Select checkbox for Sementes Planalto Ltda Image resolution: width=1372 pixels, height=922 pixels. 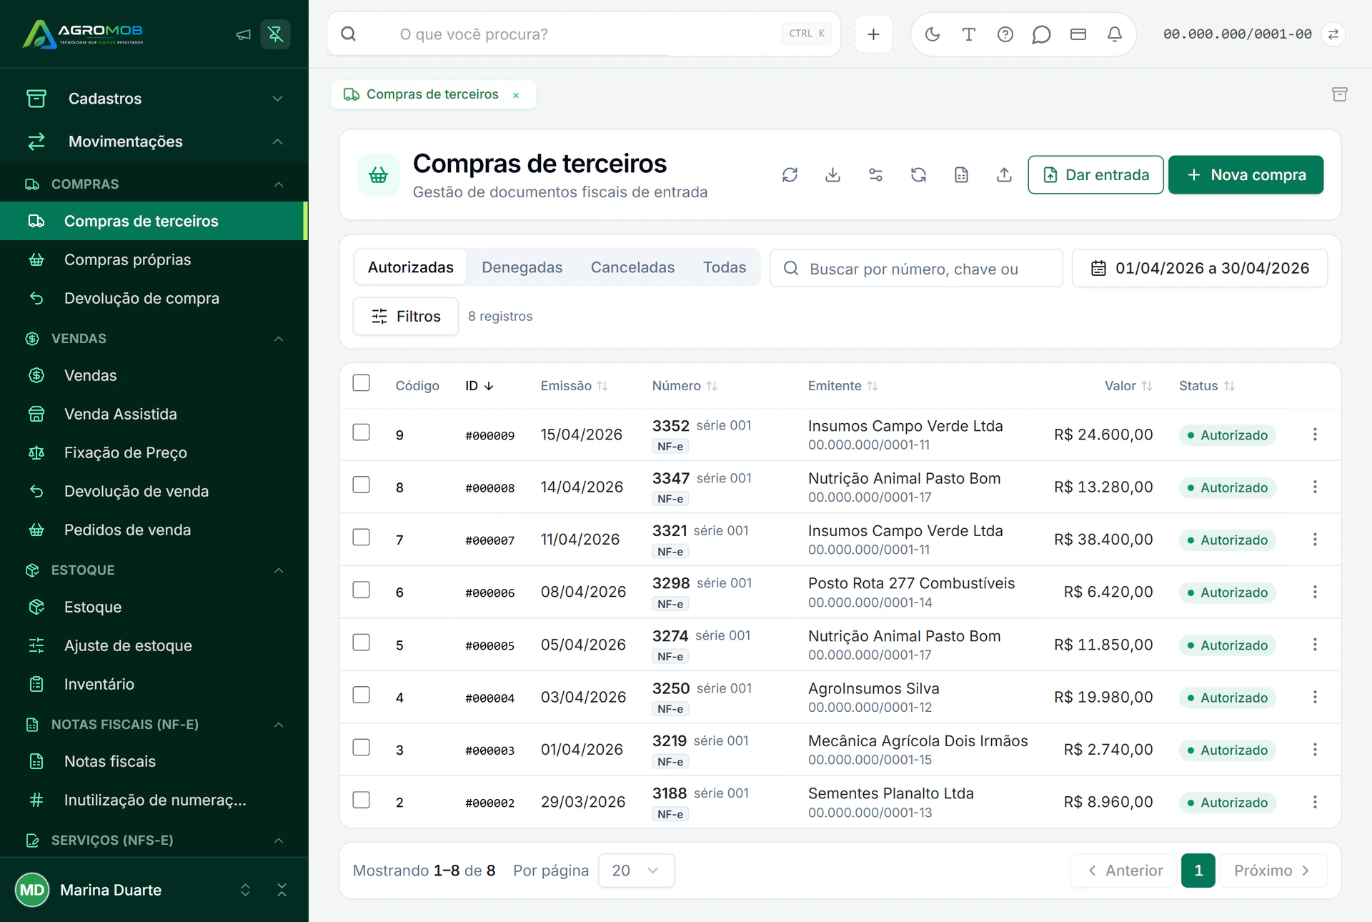[x=362, y=800]
